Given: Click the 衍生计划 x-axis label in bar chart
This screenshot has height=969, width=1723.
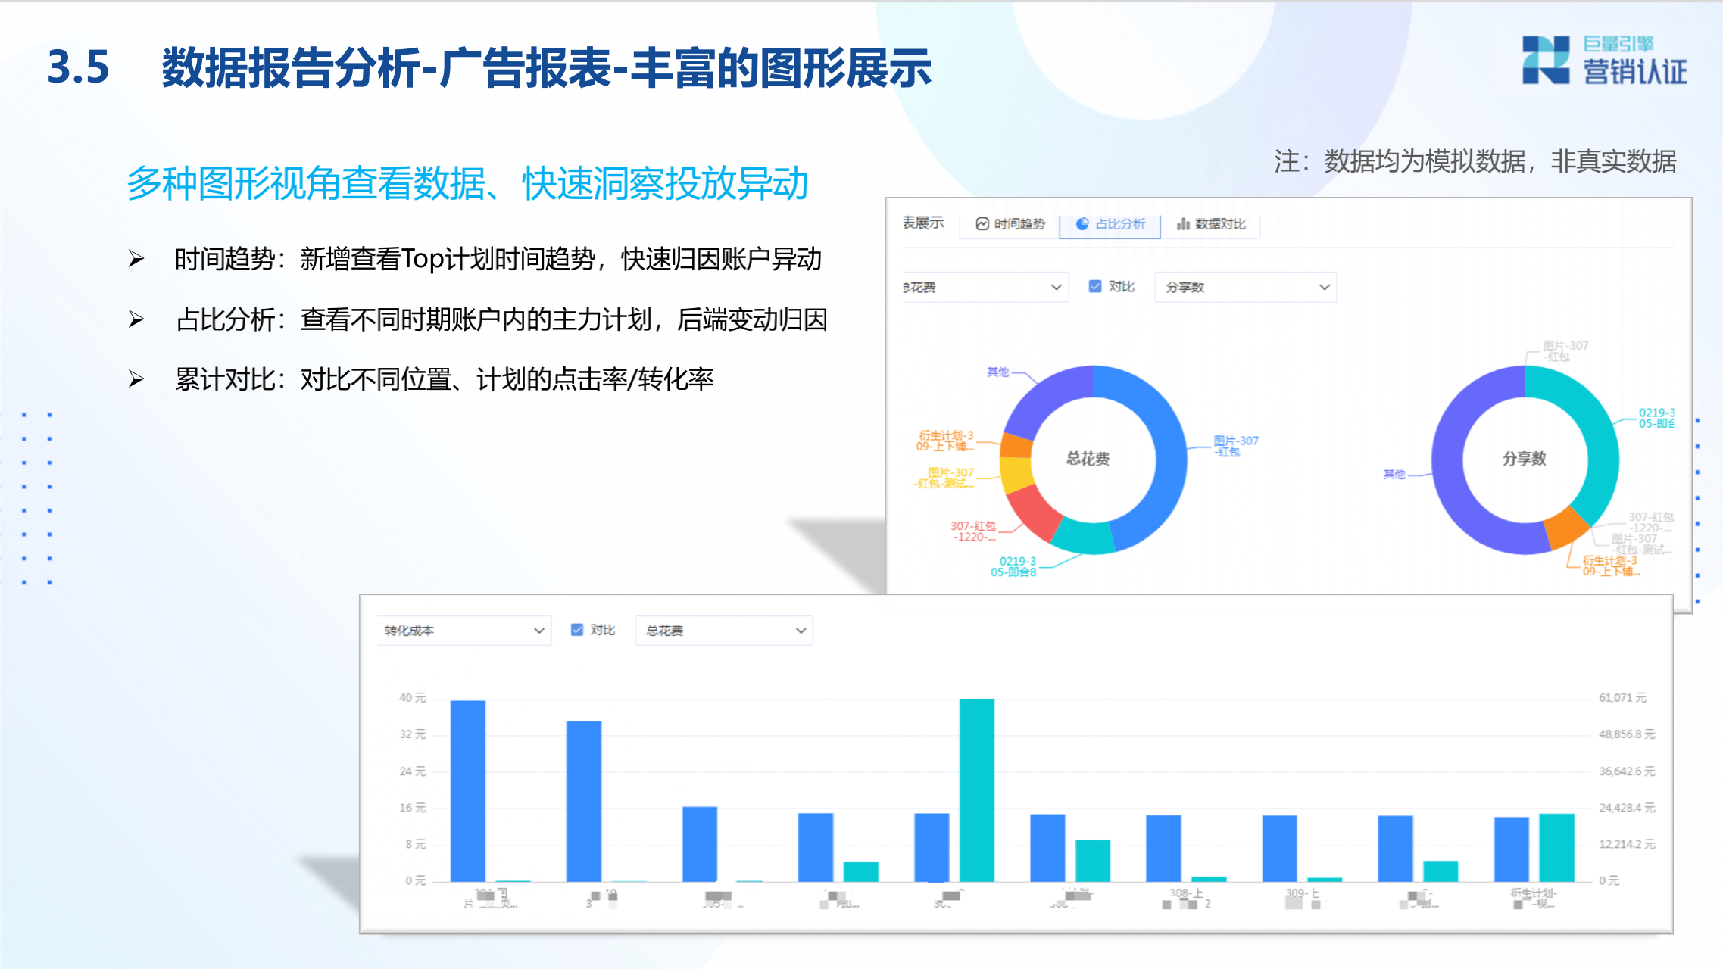Looking at the screenshot, I should point(1534,898).
